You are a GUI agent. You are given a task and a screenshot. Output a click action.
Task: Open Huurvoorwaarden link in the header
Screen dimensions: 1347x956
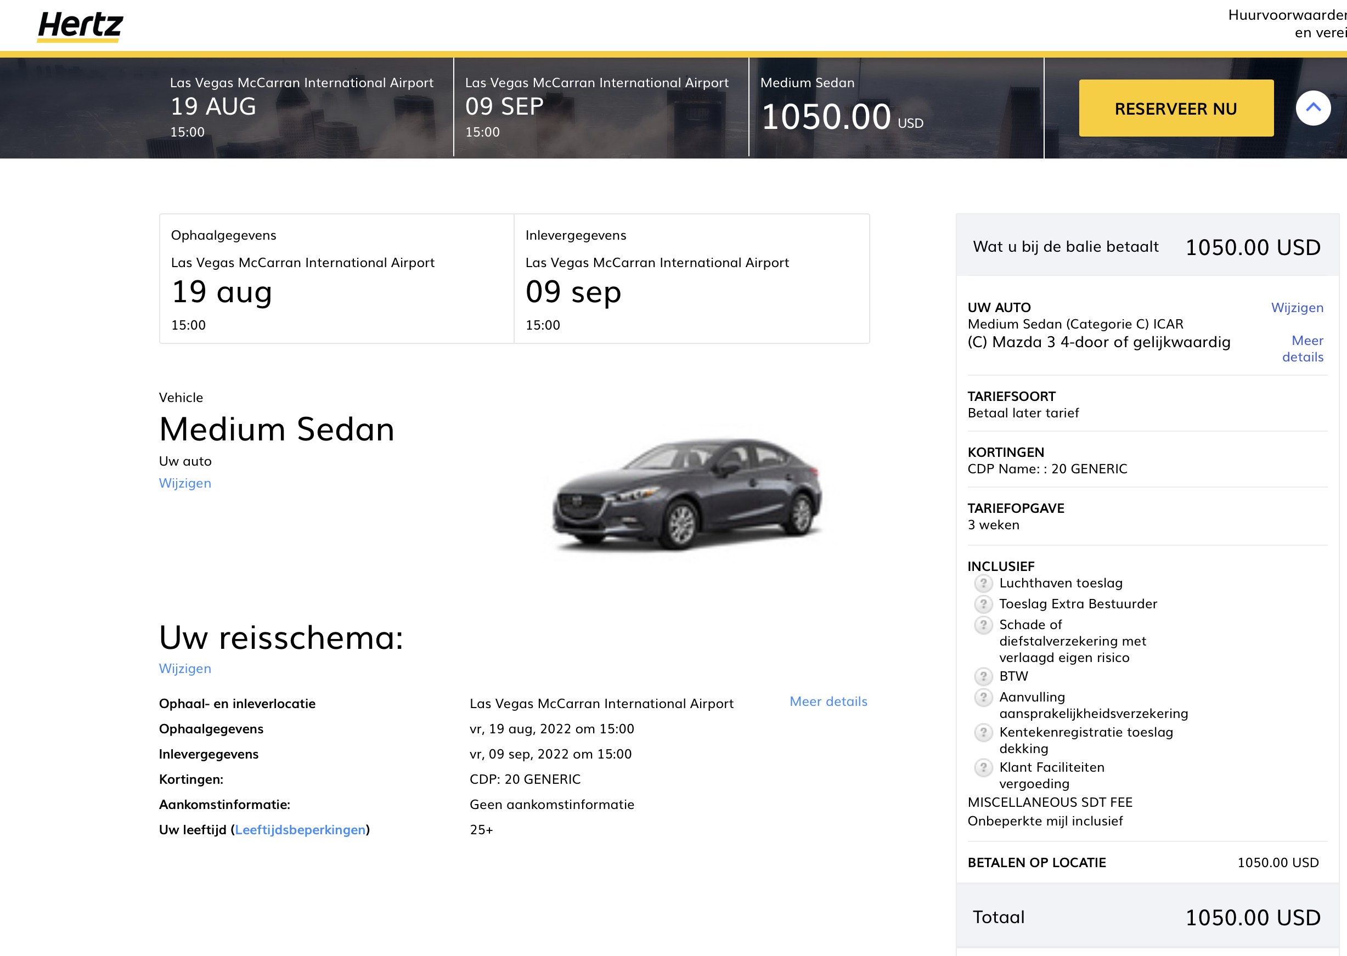pyautogui.click(x=1287, y=24)
